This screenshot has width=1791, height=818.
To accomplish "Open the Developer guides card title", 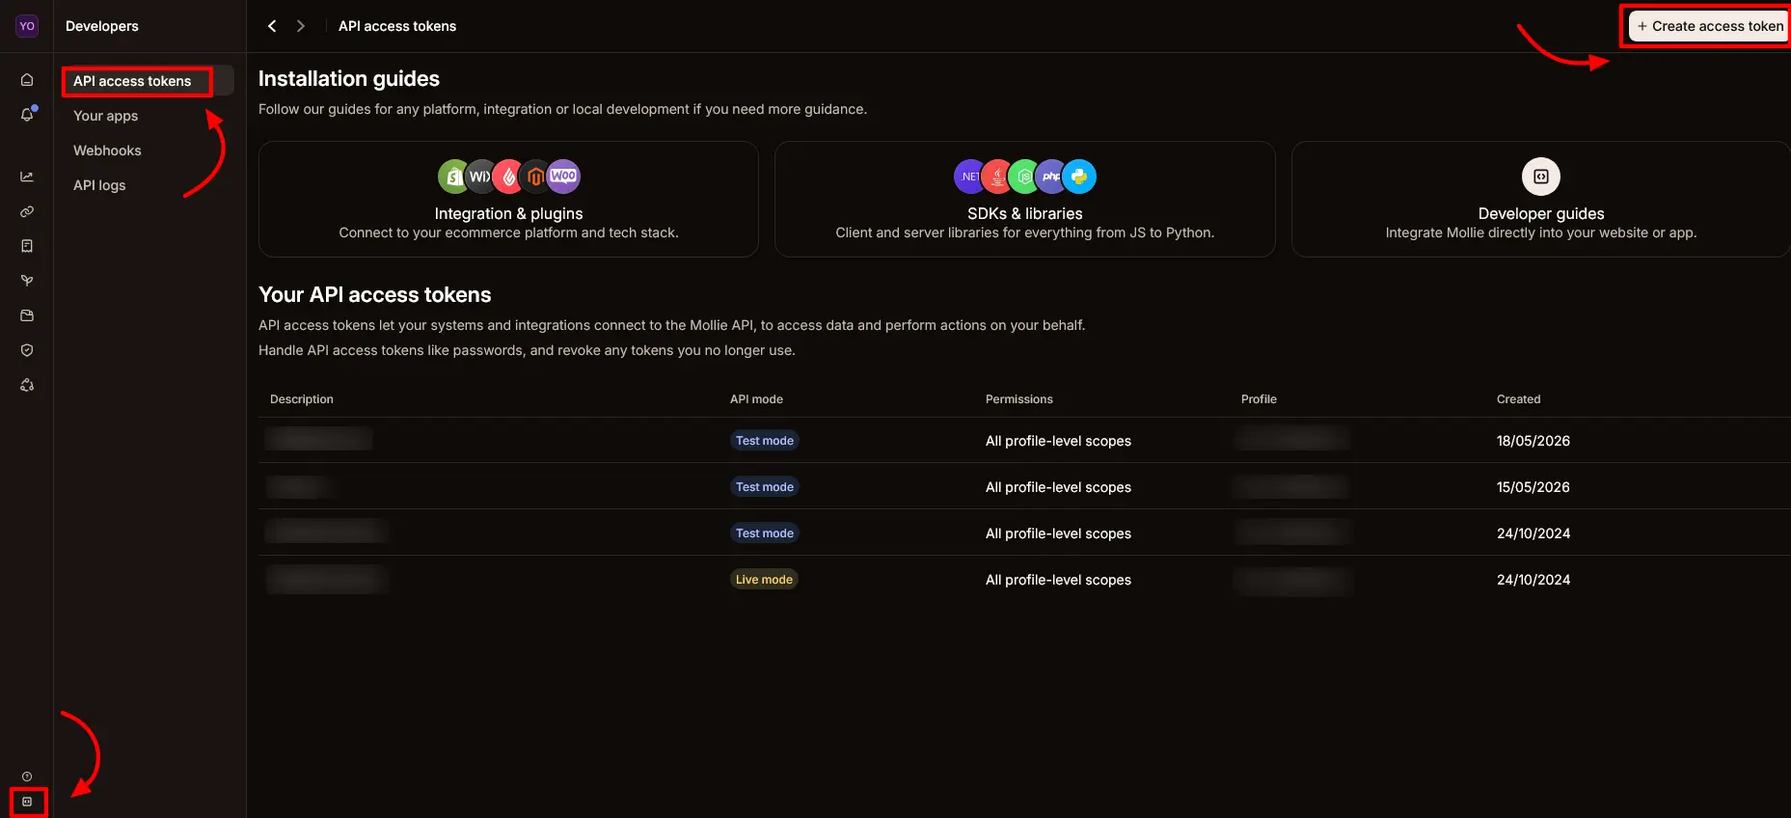I will [x=1541, y=213].
